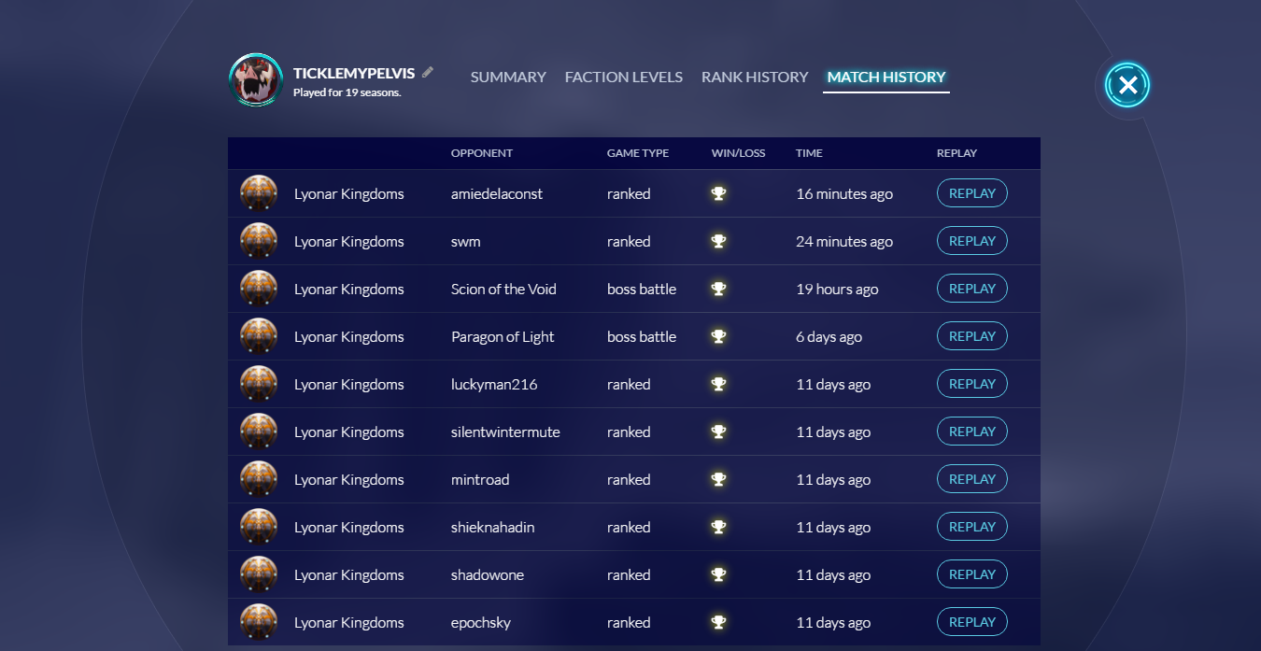Click opponent Scion of the Void
Screen dimensions: 1261x651
click(x=503, y=290)
